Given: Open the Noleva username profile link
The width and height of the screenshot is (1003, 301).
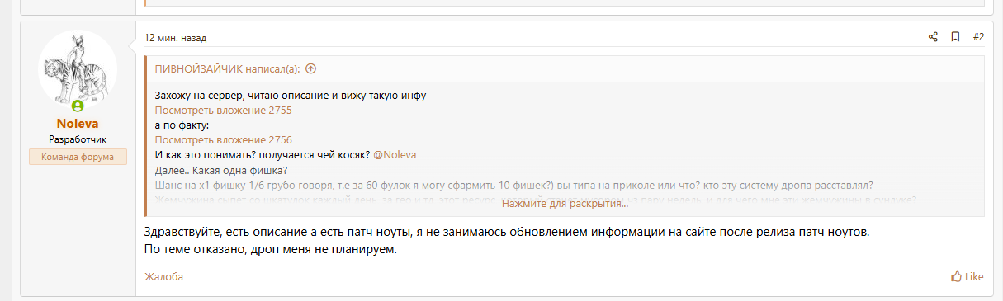Looking at the screenshot, I should coord(78,124).
